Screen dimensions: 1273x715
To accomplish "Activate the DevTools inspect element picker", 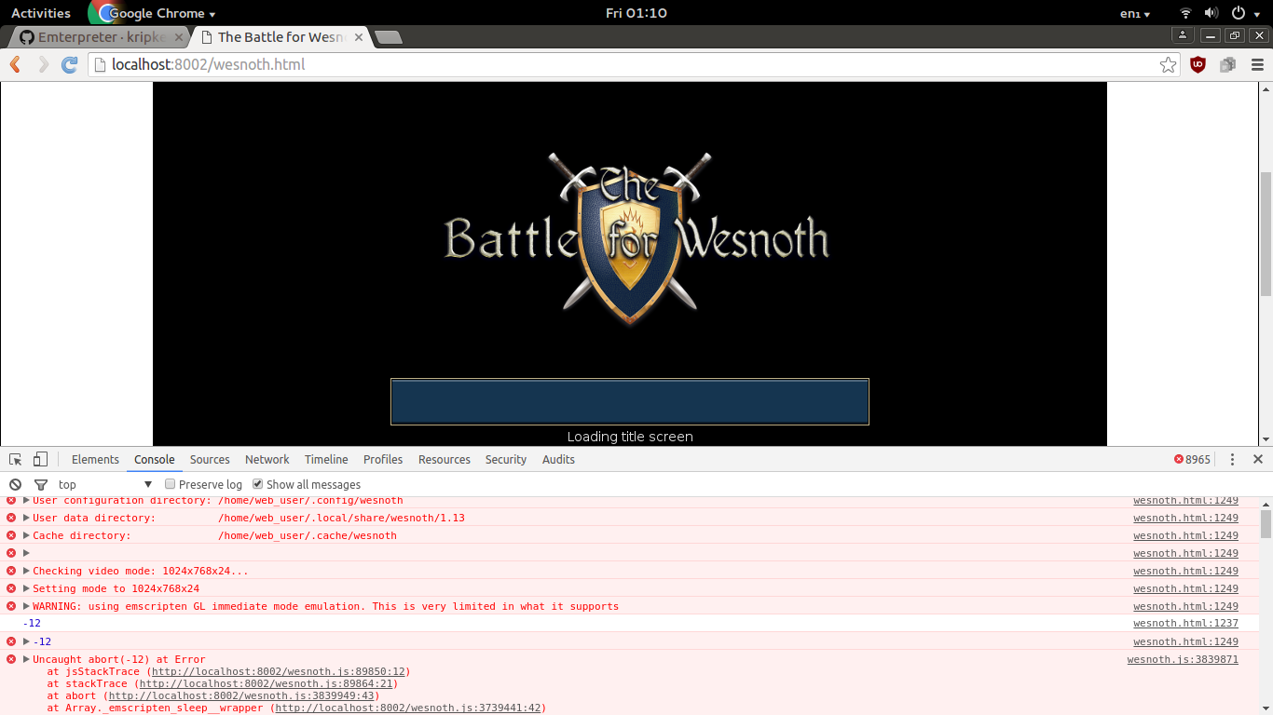I will (16, 459).
